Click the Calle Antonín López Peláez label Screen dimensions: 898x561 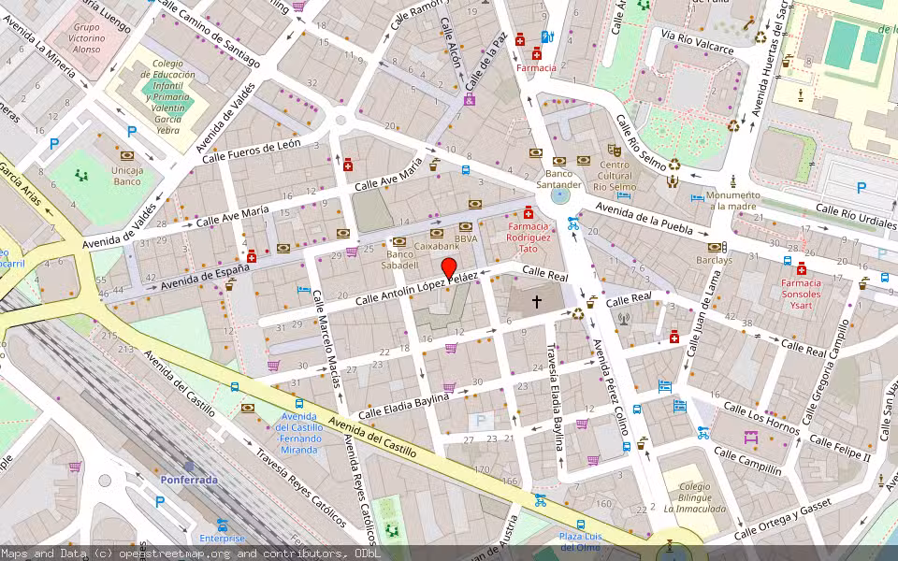(x=417, y=288)
